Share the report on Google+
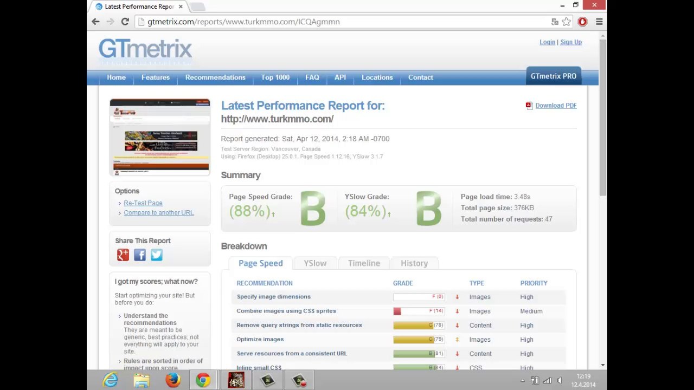This screenshot has height=390, width=694. (x=123, y=255)
